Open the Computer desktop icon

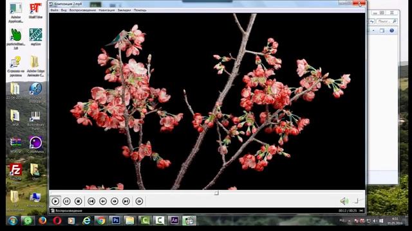[x=35, y=200]
